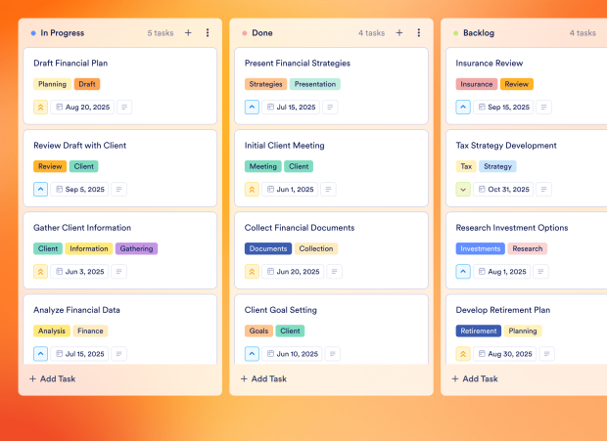Click the plus icon in Done column header

pyautogui.click(x=399, y=33)
